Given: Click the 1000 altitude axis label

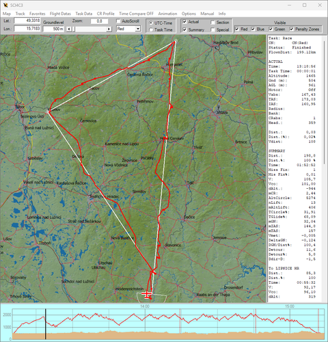Looking at the screenshot, I should [x=7, y=327].
